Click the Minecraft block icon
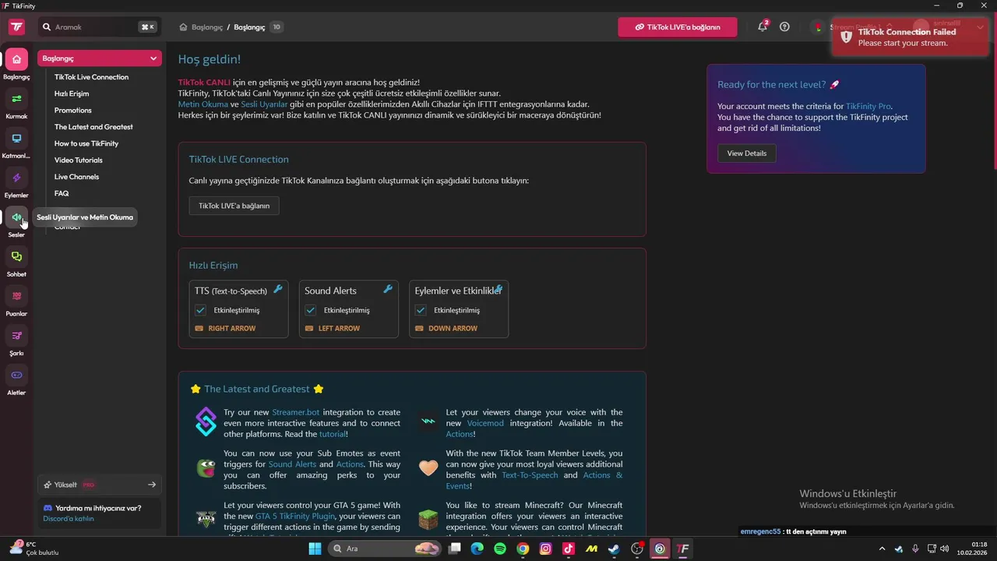 tap(428, 518)
